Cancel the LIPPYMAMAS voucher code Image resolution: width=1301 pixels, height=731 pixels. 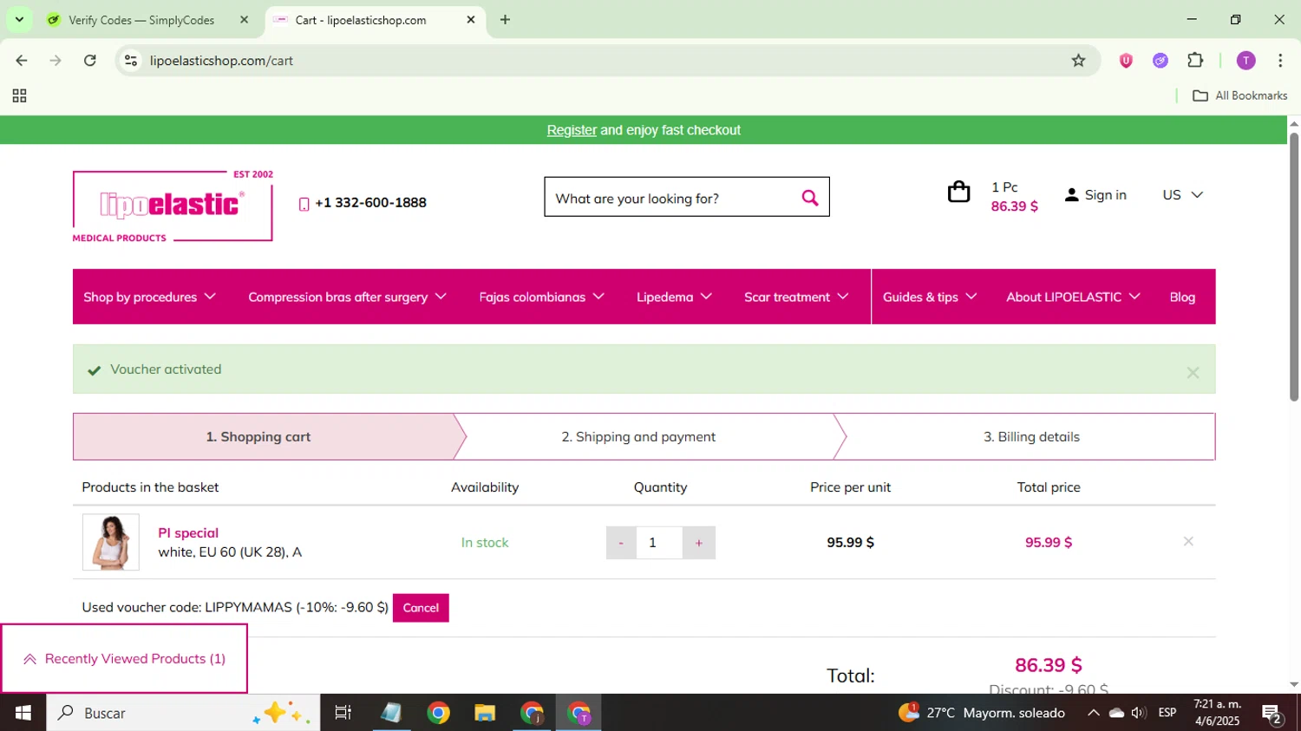[x=421, y=608]
